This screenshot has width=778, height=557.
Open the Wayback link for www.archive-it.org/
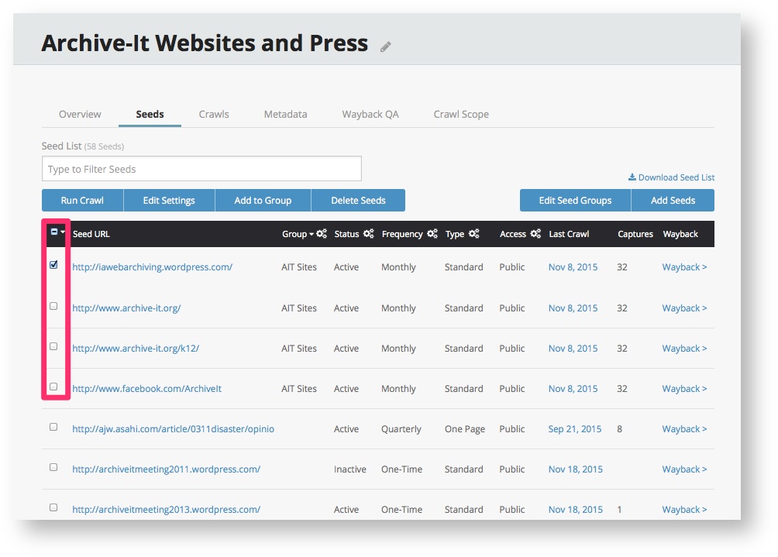pos(684,308)
